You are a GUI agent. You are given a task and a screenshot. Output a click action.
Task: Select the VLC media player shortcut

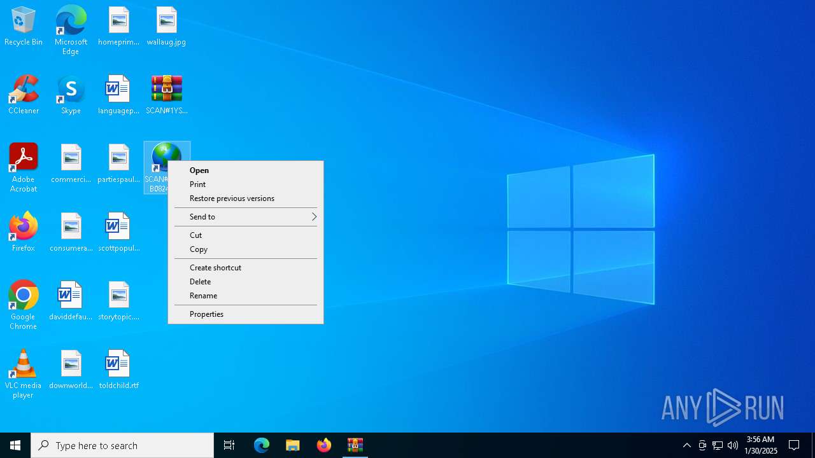pos(24,374)
